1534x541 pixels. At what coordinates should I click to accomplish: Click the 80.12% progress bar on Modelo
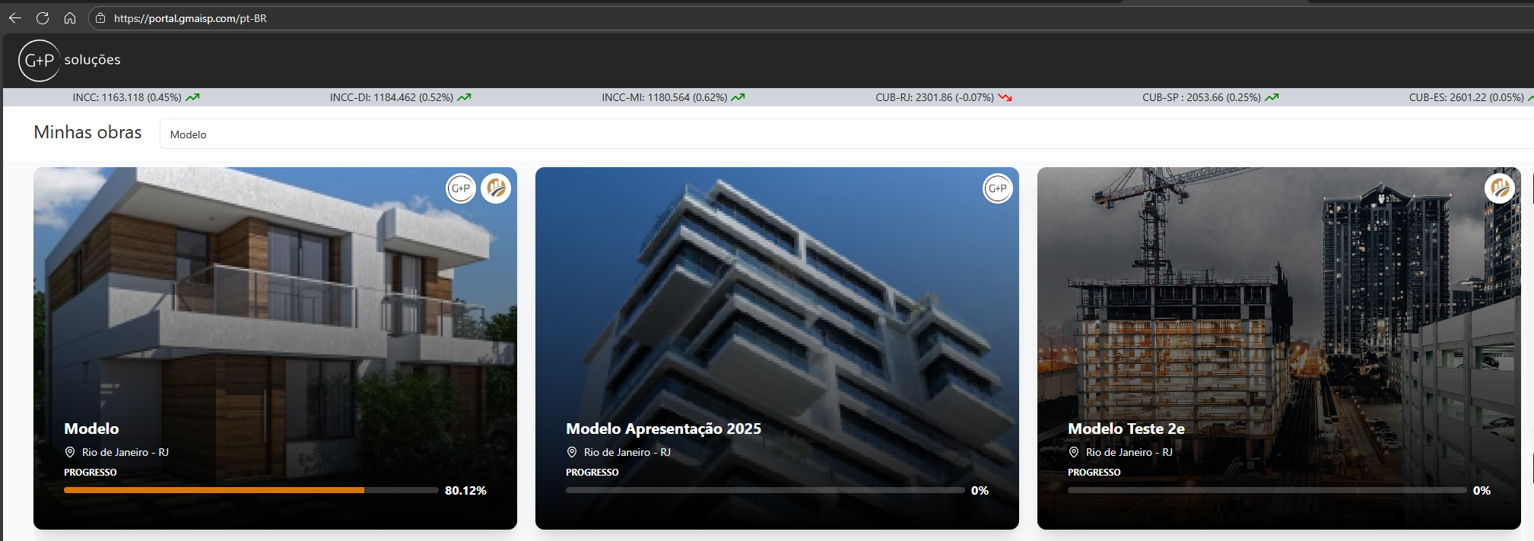point(251,490)
